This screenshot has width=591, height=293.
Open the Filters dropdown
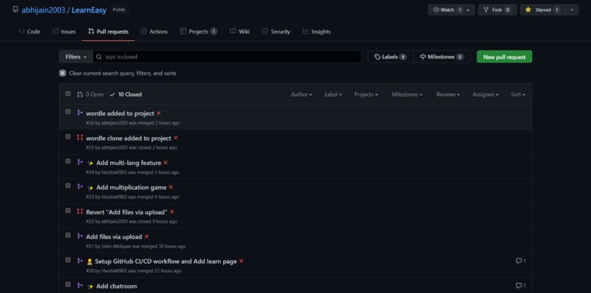[76, 57]
